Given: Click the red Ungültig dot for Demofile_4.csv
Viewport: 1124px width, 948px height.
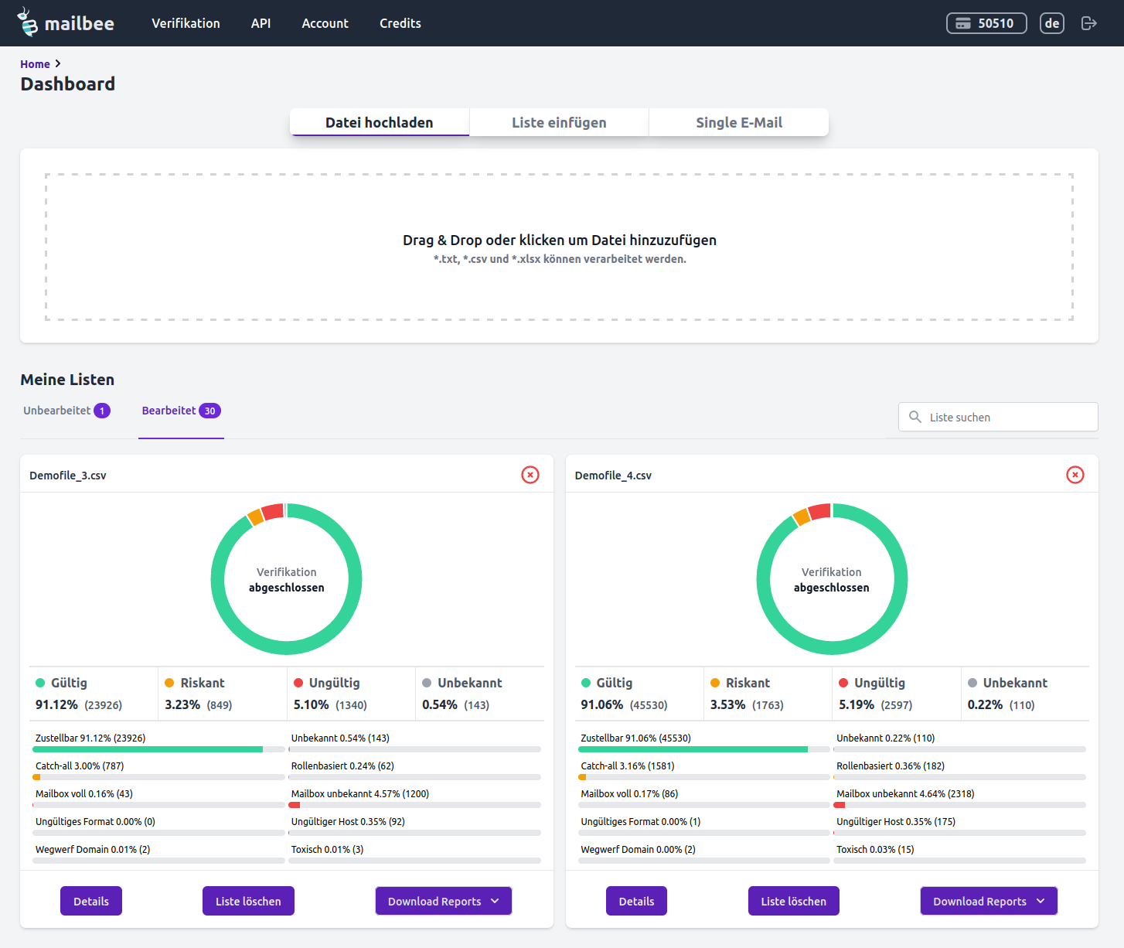Looking at the screenshot, I should click(x=843, y=683).
